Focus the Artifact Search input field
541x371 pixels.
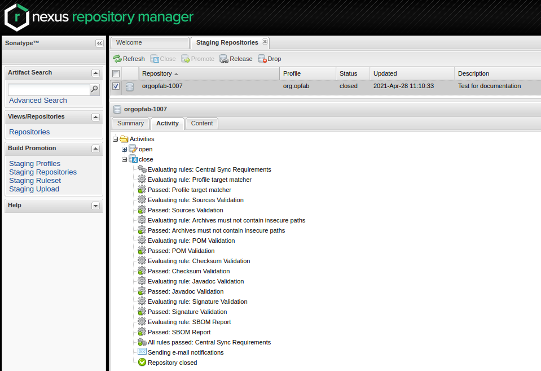coord(49,89)
